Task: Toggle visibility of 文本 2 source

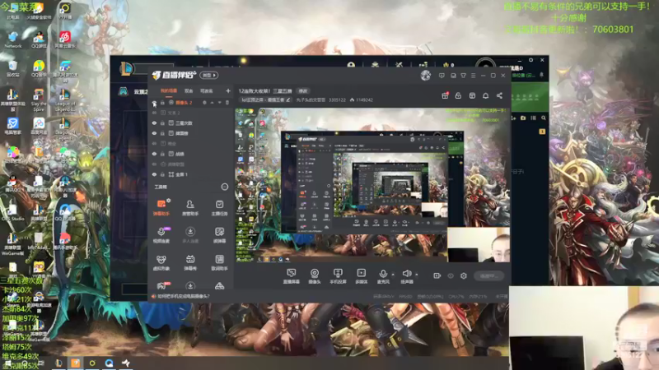Action: 154,113
